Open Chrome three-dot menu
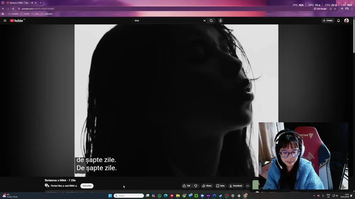355x199 pixels. click(x=352, y=9)
